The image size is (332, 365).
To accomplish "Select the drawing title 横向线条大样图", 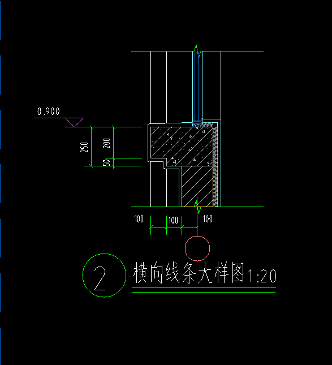I will pyautogui.click(x=189, y=273).
